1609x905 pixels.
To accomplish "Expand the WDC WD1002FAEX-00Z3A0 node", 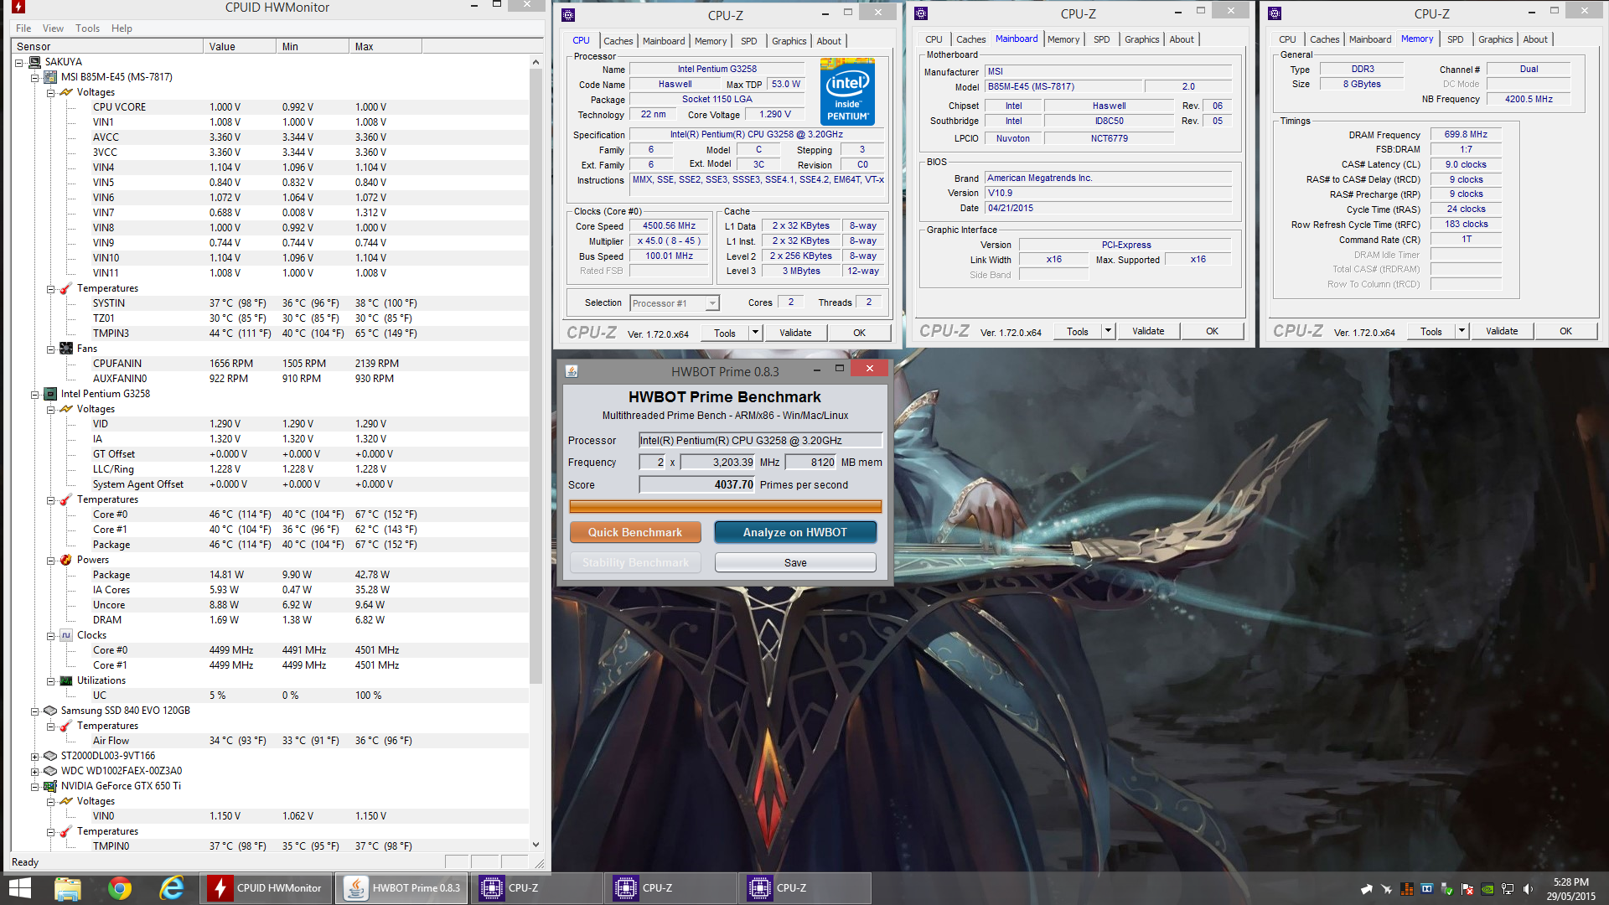I will point(34,772).
